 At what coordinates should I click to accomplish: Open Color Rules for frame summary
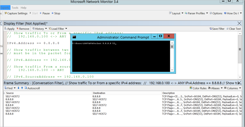(198, 88)
